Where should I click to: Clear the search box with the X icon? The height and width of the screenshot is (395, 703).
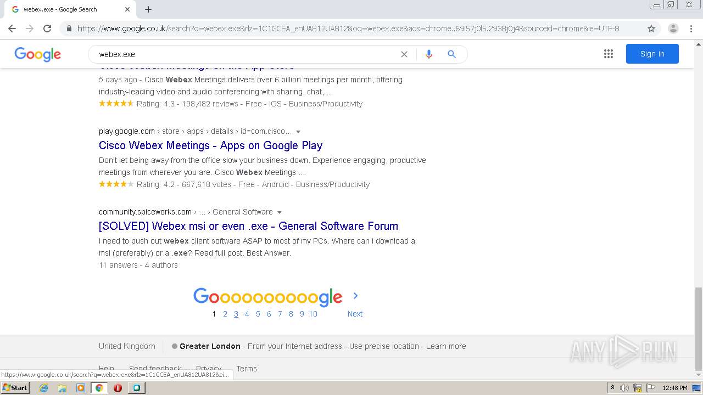(x=404, y=54)
